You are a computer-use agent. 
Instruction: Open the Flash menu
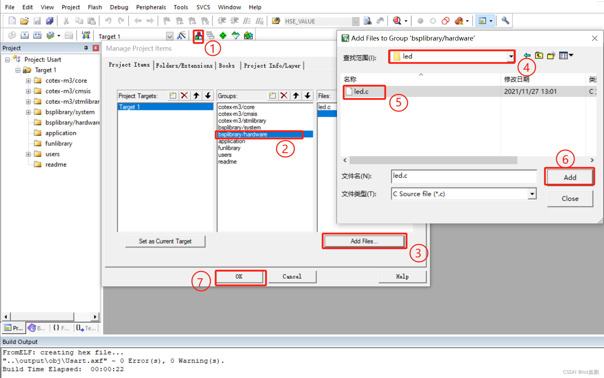pos(95,7)
